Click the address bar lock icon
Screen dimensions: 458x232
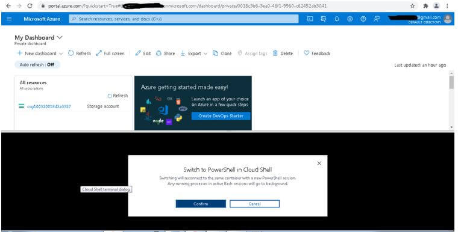(43, 6)
